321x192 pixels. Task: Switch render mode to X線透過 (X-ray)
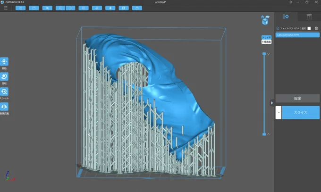point(266,42)
